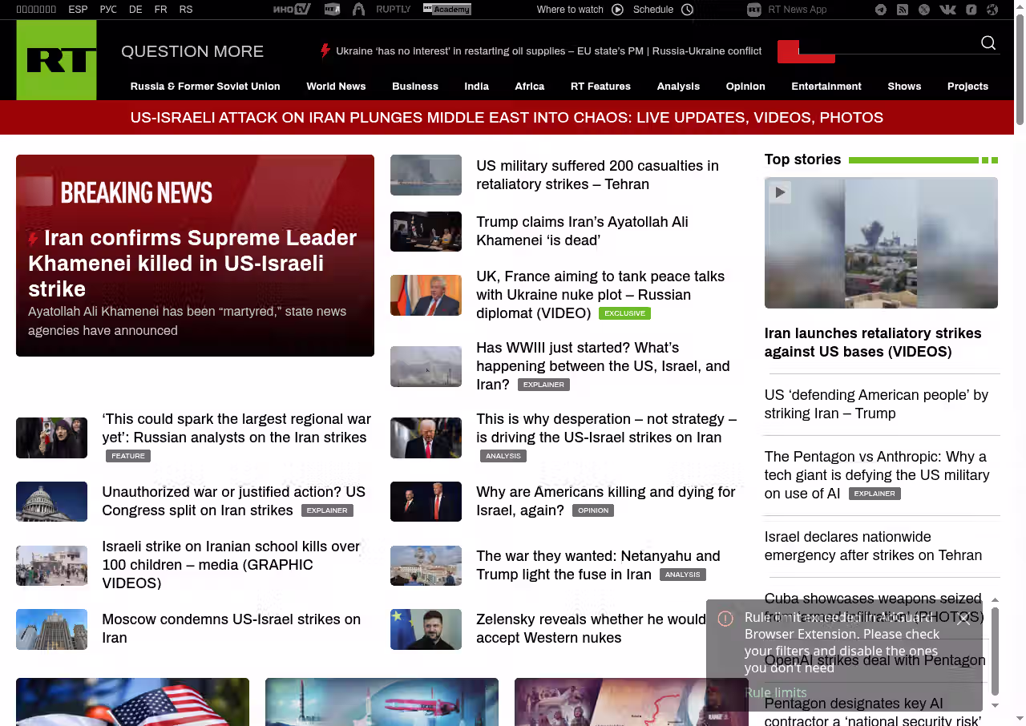This screenshot has height=726, width=1026.
Task: Open the live updates red banner
Action: pos(507,118)
